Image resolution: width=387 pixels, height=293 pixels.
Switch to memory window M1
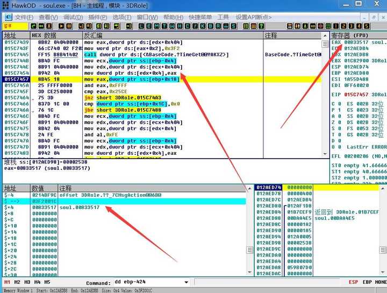tap(7, 282)
